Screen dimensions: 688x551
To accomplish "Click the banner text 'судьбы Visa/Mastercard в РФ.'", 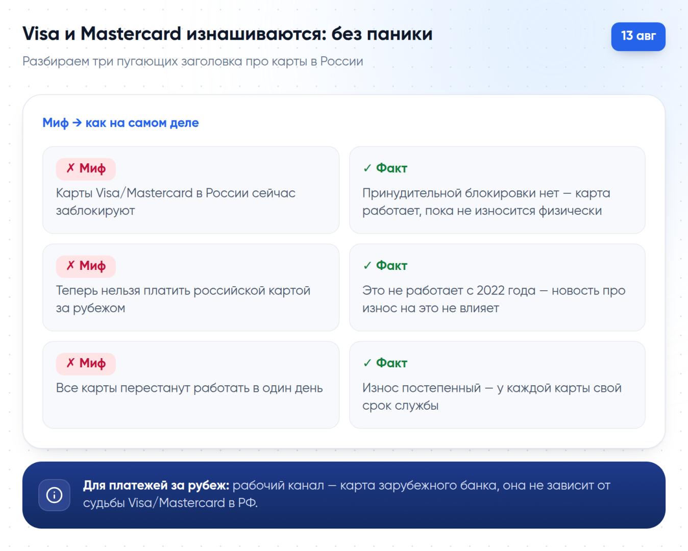I will tap(170, 503).
